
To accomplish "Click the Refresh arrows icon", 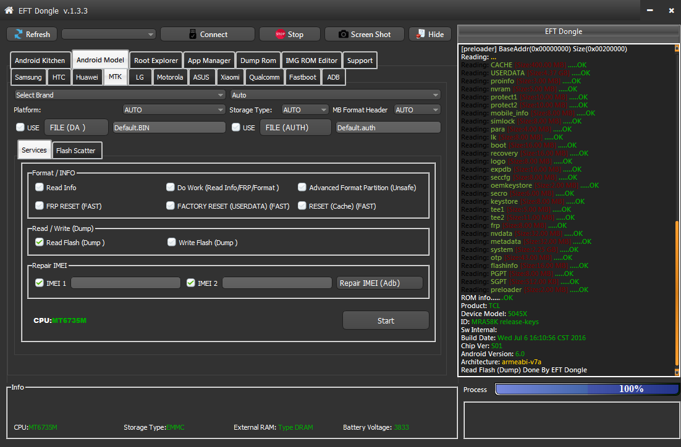I will 19,35.
